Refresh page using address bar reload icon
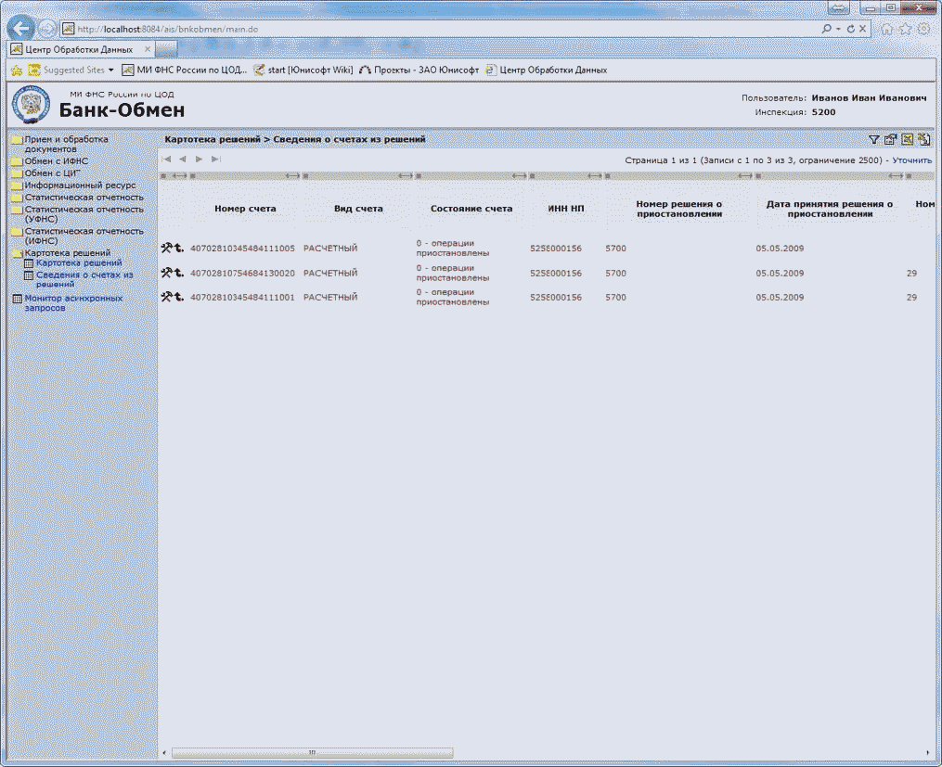Image resolution: width=942 pixels, height=767 pixels. pyautogui.click(x=850, y=30)
